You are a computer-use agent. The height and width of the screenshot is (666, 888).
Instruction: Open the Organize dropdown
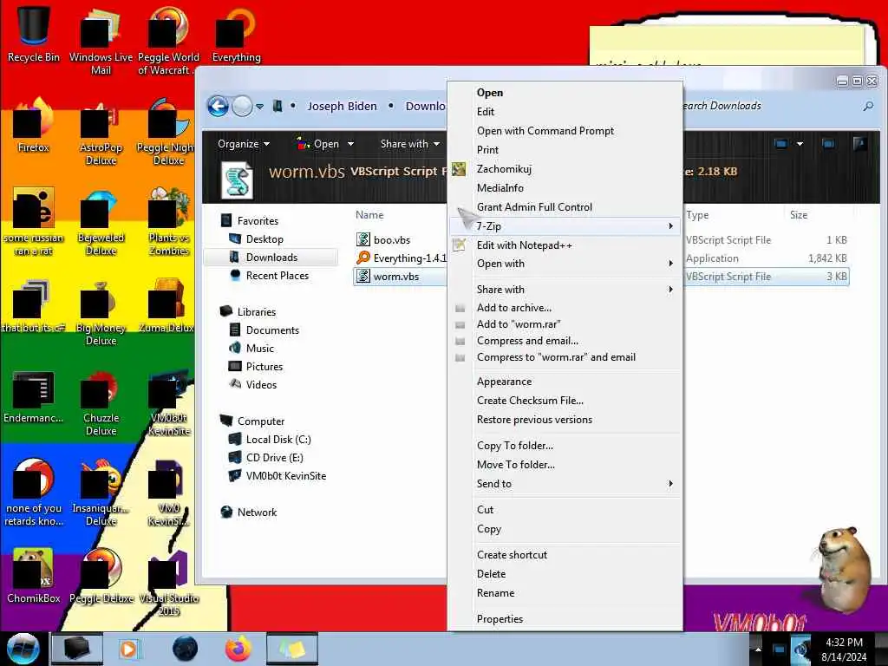tap(244, 144)
